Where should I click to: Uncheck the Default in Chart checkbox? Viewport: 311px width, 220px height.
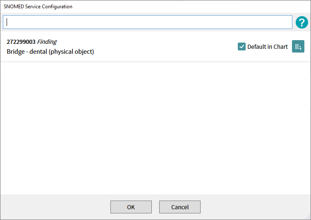242,47
